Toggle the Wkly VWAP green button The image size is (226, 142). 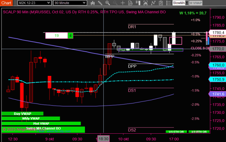[x=31, y=119]
